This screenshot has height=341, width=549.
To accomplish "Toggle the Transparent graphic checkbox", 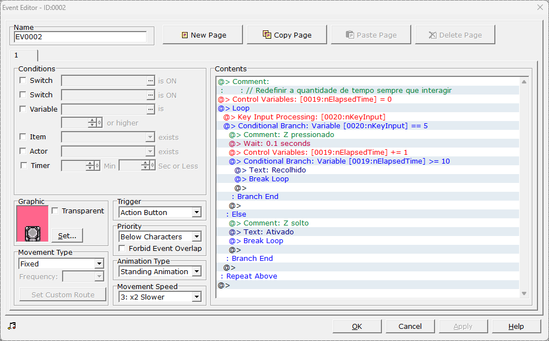I will 55,211.
